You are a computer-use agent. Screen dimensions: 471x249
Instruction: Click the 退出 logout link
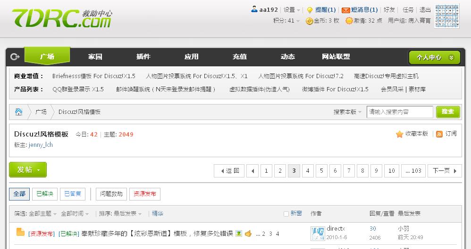425,10
